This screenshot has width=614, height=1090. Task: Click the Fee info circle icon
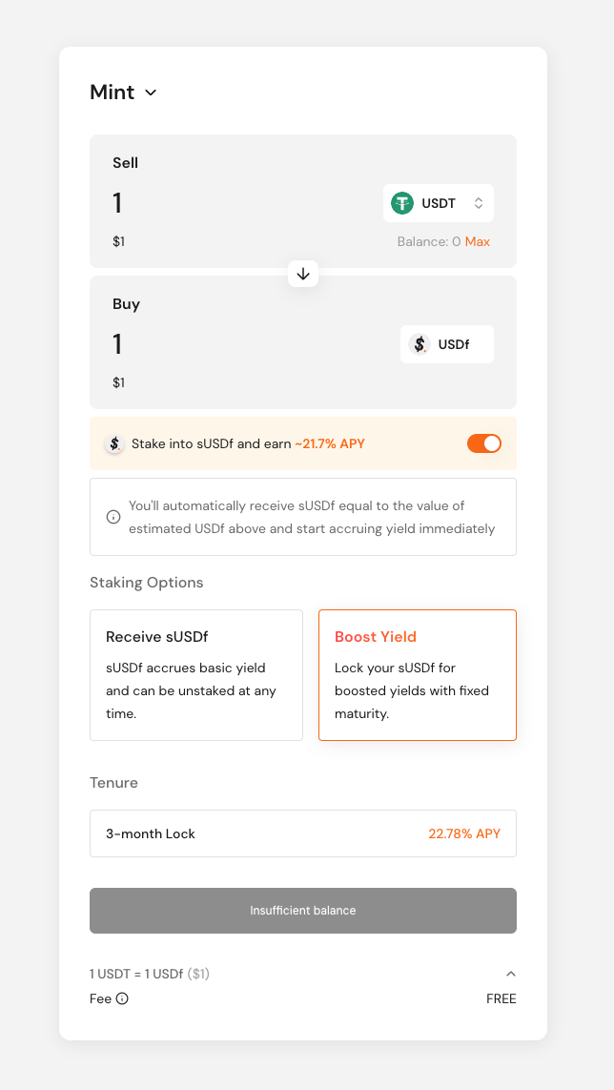(122, 999)
